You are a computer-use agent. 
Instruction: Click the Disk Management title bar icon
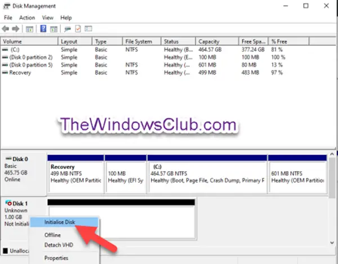[x=7, y=6]
